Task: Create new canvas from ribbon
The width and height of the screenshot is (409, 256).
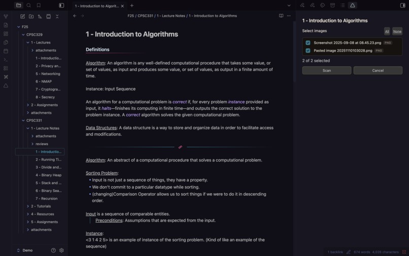Action: coord(6,33)
